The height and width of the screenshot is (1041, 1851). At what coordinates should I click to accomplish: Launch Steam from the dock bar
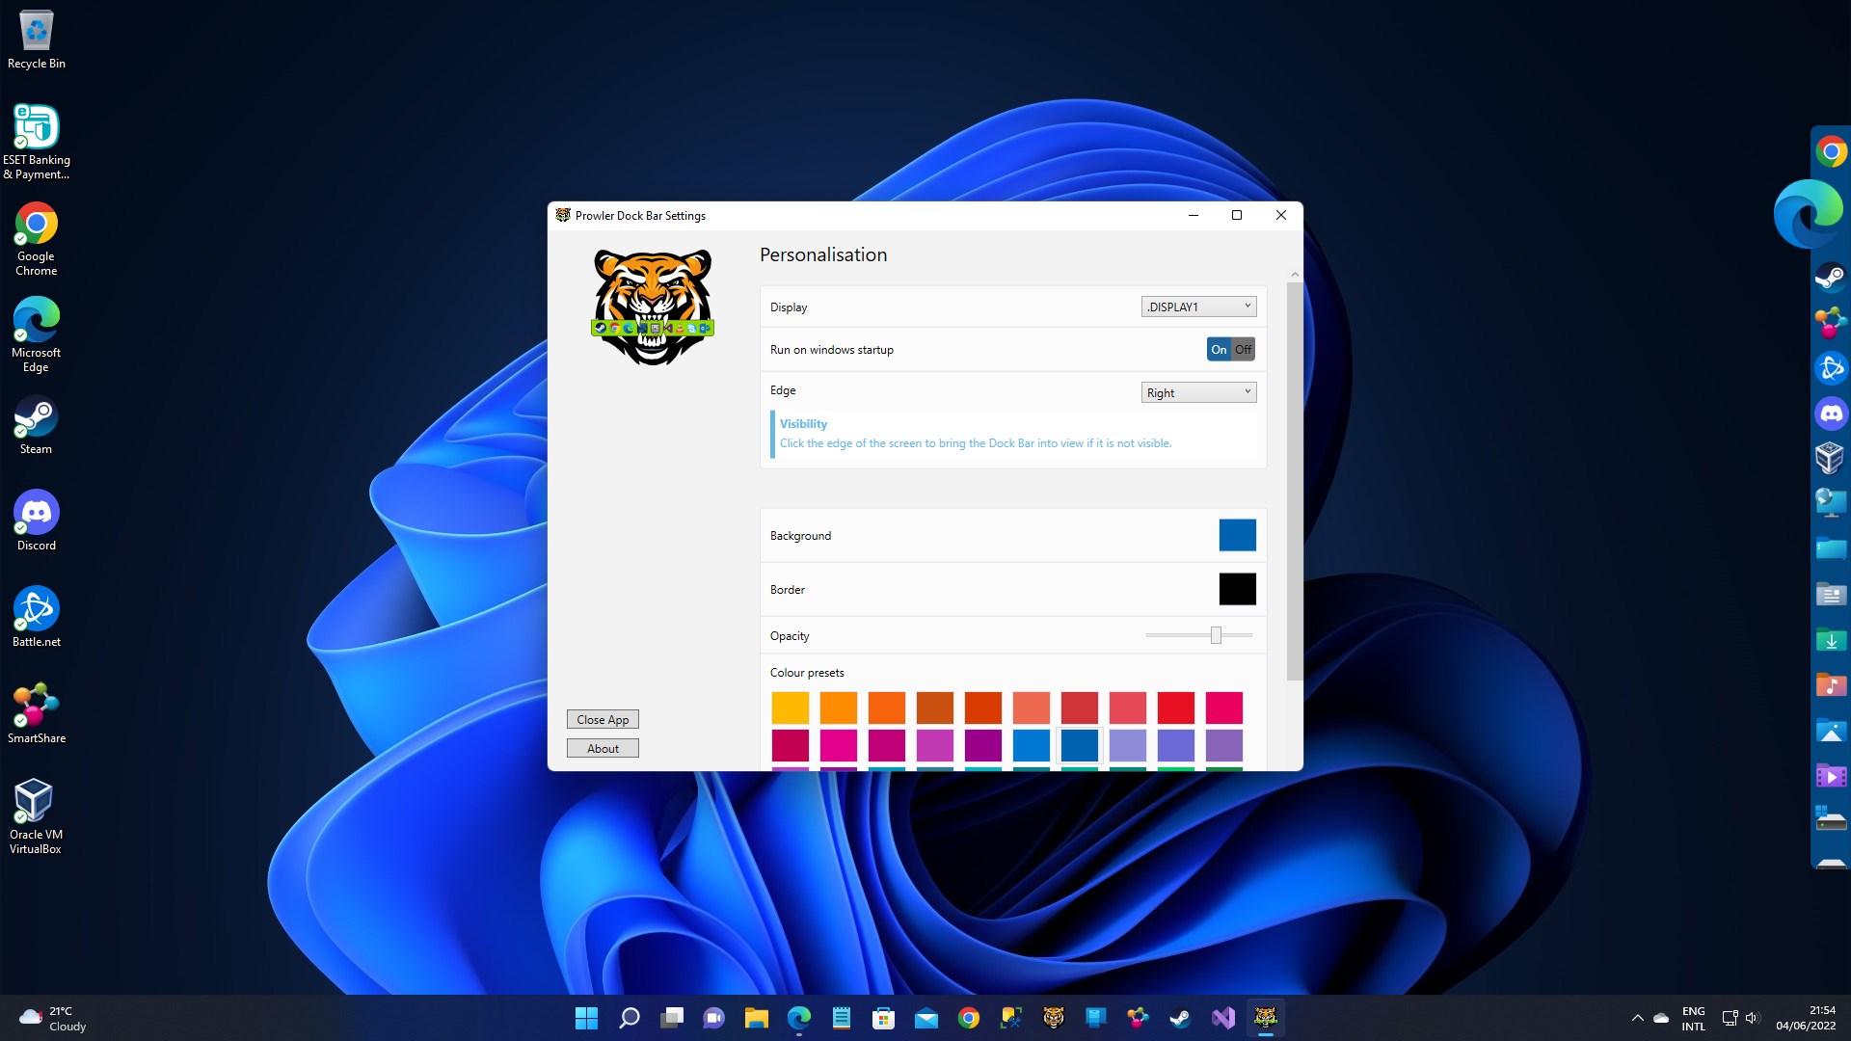click(x=1831, y=278)
